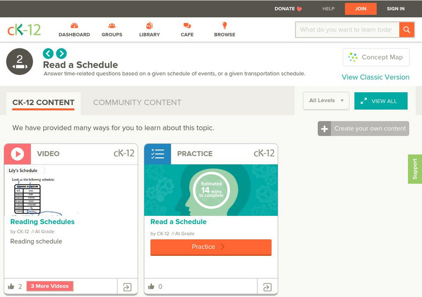Click the CK-12 logo on Practice card
The width and height of the screenshot is (422, 297).
pyautogui.click(x=264, y=153)
